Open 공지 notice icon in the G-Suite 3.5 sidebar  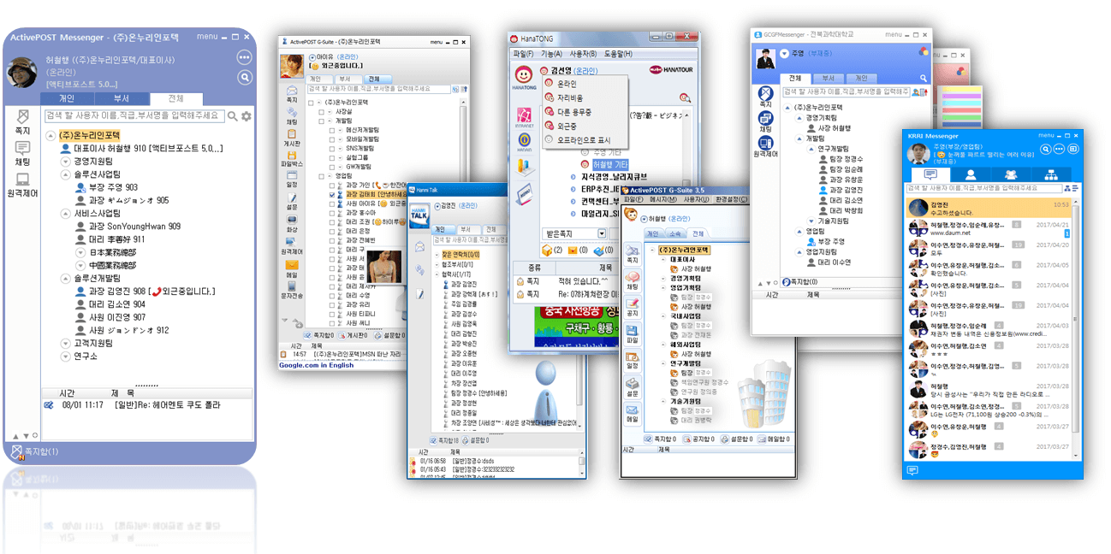tap(632, 306)
